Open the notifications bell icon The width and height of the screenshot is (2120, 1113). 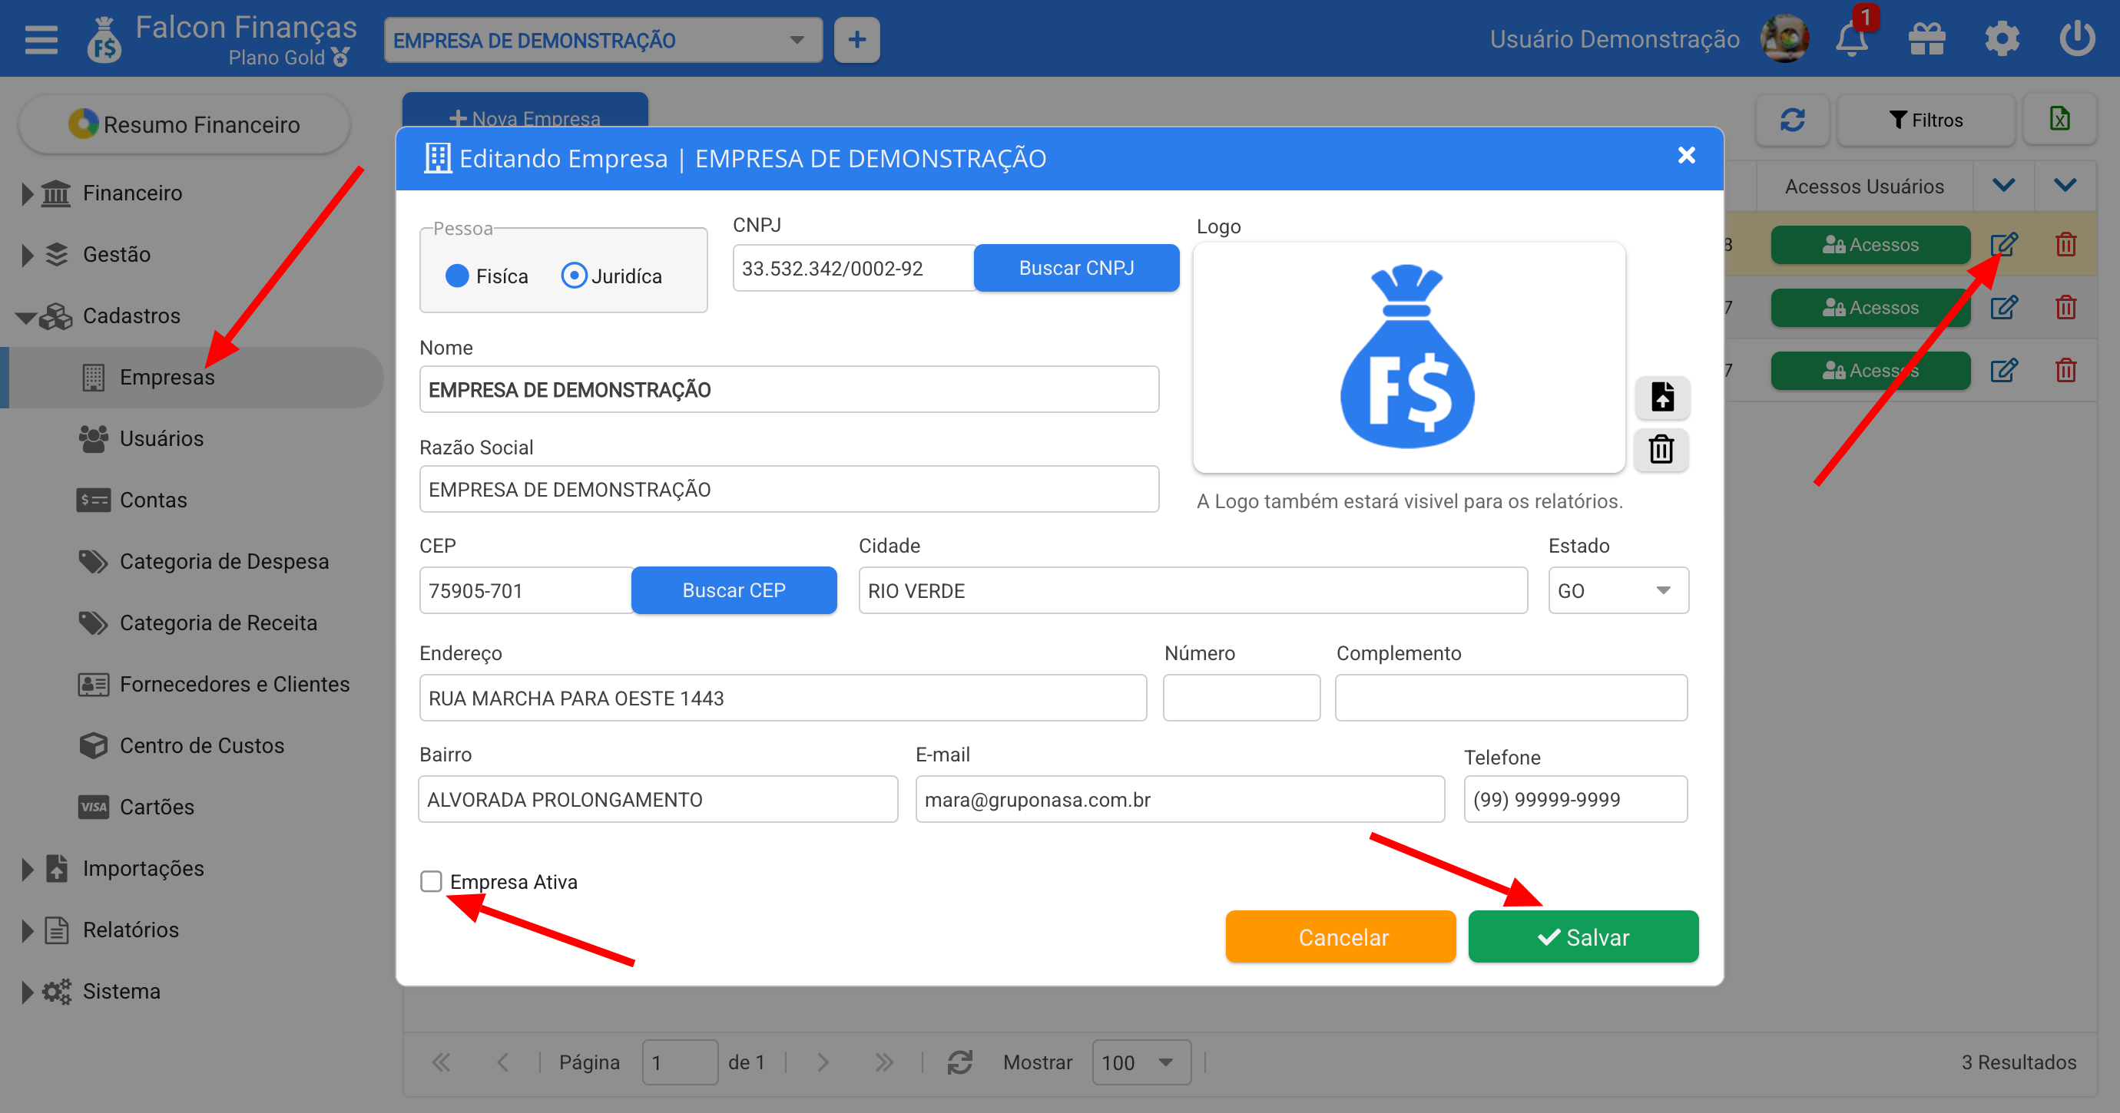tap(1851, 39)
